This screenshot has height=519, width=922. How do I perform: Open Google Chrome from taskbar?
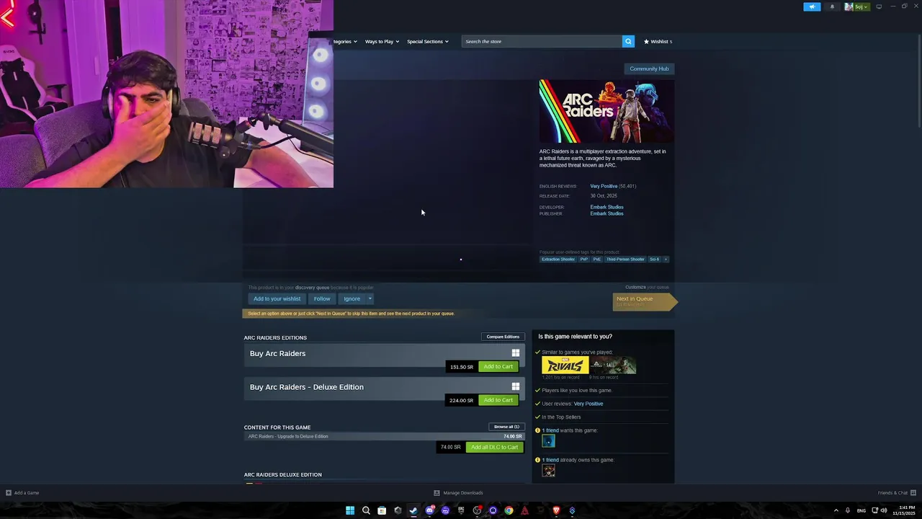(x=509, y=510)
